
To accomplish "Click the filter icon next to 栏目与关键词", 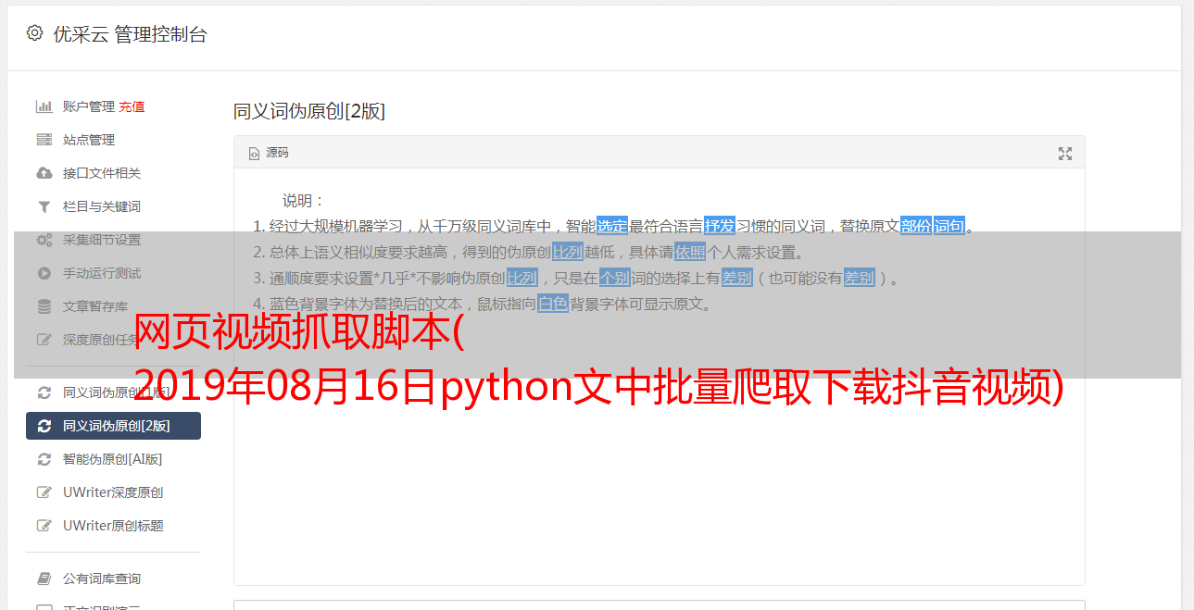I will coord(44,206).
